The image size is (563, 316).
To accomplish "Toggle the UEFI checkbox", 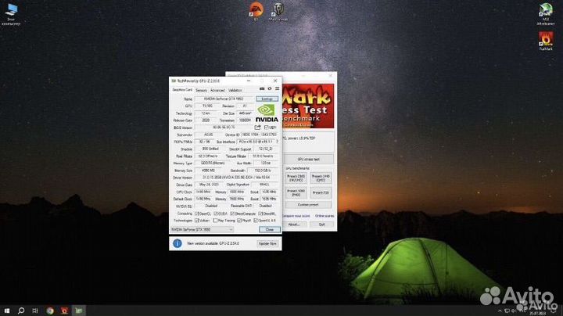I will click(267, 127).
